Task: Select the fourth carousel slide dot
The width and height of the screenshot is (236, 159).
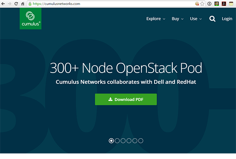Action: click(x=129, y=141)
